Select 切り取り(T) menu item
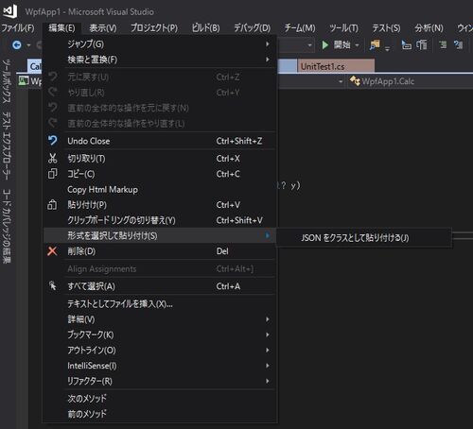Image resolution: width=473 pixels, height=429 pixels. click(x=160, y=159)
